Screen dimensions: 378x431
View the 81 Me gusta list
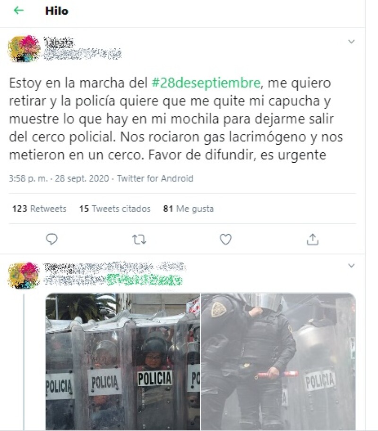coord(189,209)
